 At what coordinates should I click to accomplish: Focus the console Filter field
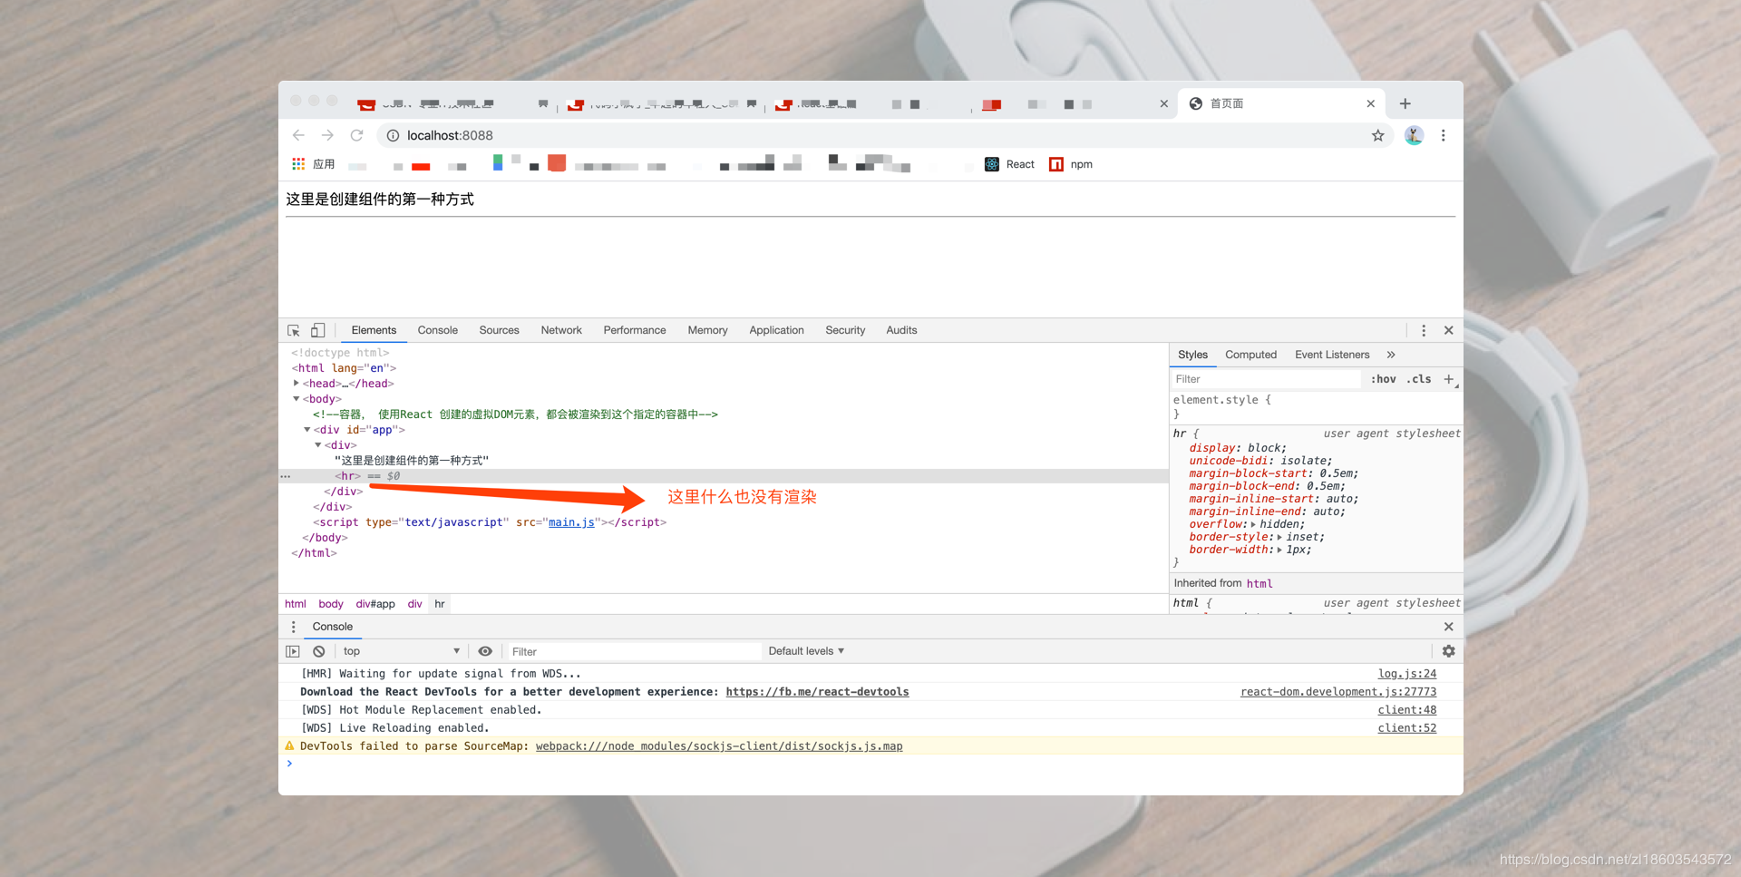pos(634,651)
